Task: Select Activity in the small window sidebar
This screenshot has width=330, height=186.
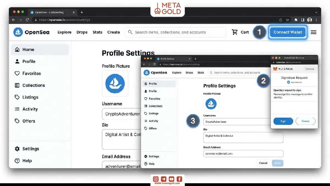Action: pos(159,121)
